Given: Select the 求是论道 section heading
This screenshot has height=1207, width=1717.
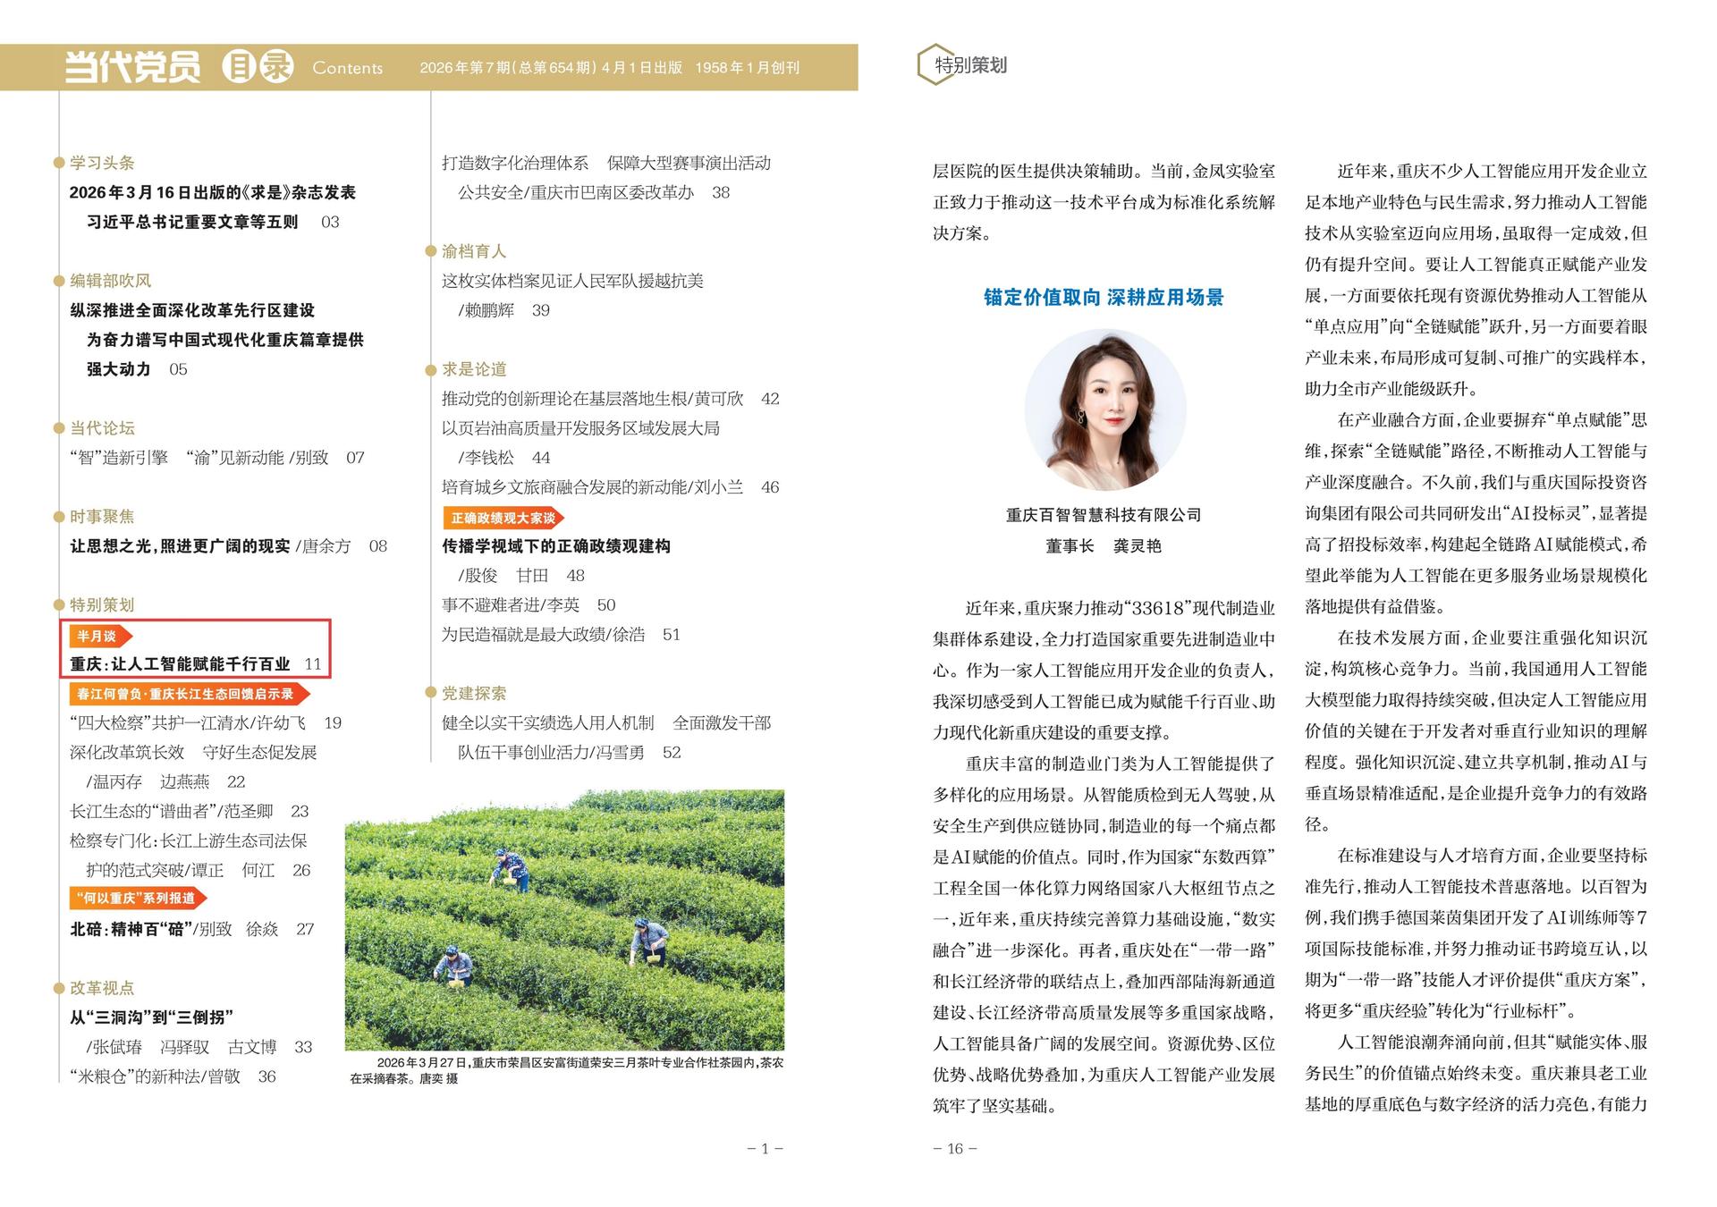Looking at the screenshot, I should click(474, 369).
